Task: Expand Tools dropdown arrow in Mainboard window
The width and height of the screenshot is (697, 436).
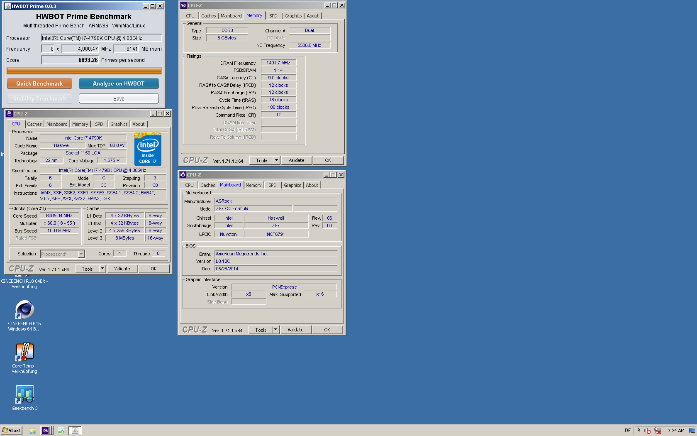Action: coord(275,330)
